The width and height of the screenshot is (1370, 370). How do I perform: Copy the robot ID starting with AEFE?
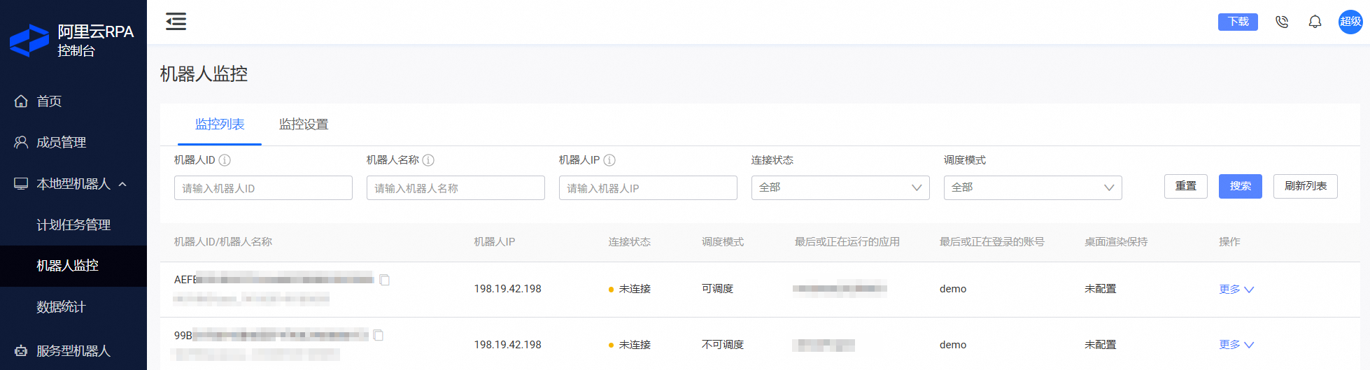coord(384,280)
